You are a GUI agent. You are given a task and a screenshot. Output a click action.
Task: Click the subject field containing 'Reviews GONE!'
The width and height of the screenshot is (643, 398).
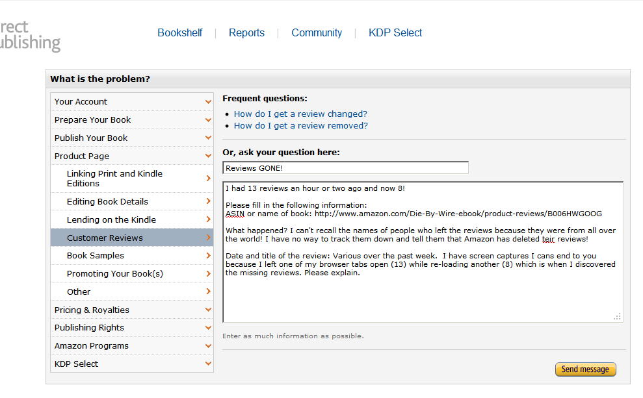pos(345,168)
